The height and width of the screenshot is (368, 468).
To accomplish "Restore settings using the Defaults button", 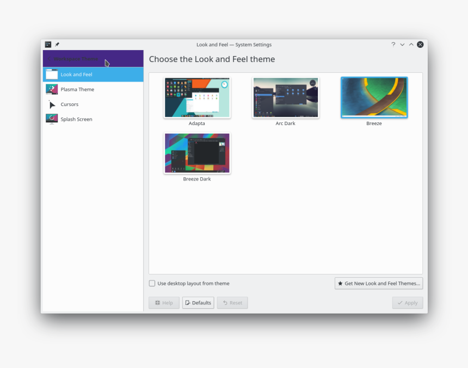I will [x=198, y=303].
